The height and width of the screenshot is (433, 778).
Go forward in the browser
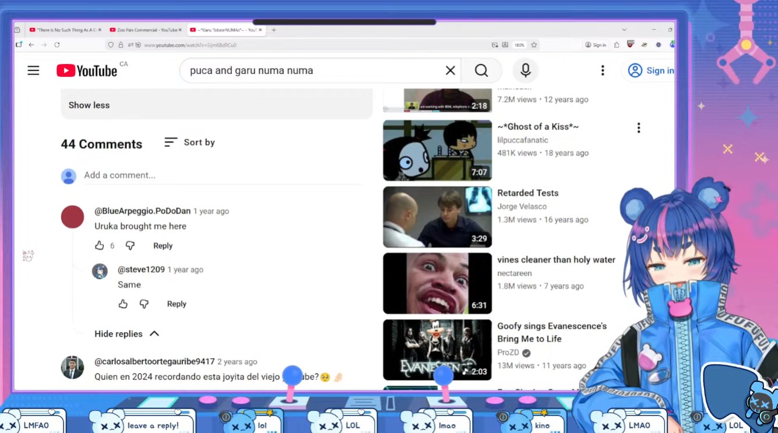pyautogui.click(x=44, y=45)
